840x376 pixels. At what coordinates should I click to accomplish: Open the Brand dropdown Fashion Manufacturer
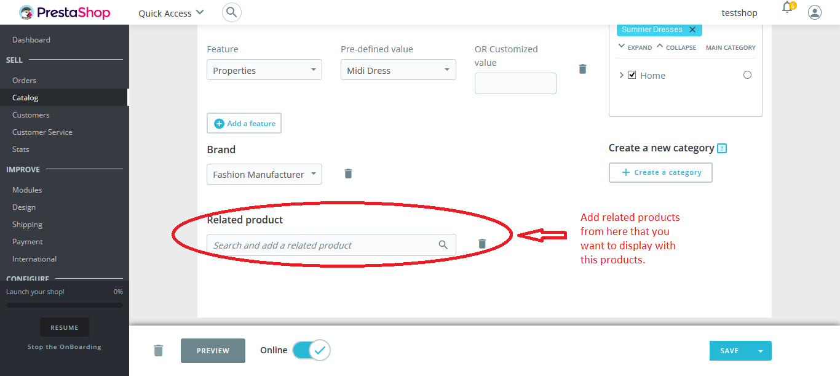264,174
